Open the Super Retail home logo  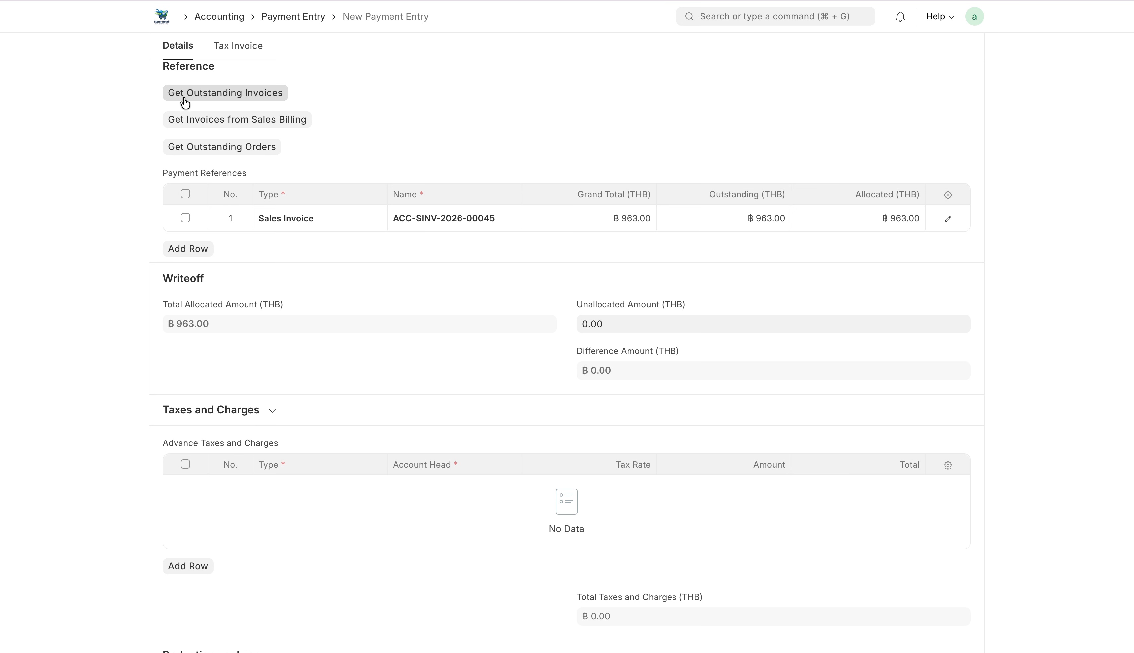pyautogui.click(x=162, y=17)
